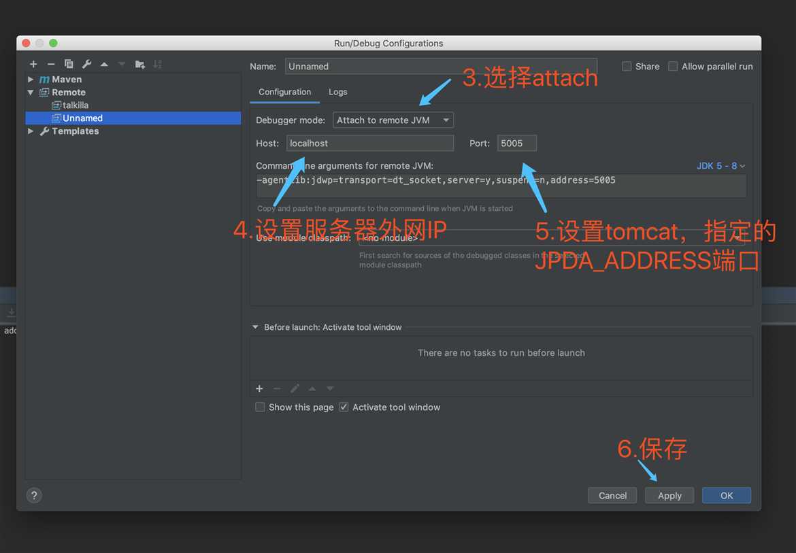Click the Templates wrench icon
The height and width of the screenshot is (553, 796).
pos(44,131)
